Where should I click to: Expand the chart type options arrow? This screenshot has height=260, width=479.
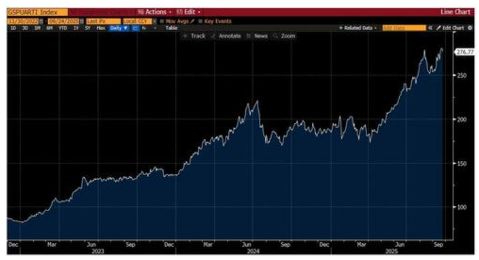coord(155,28)
